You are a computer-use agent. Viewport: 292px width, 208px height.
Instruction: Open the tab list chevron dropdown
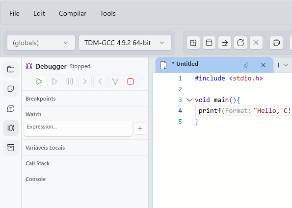click(x=286, y=65)
